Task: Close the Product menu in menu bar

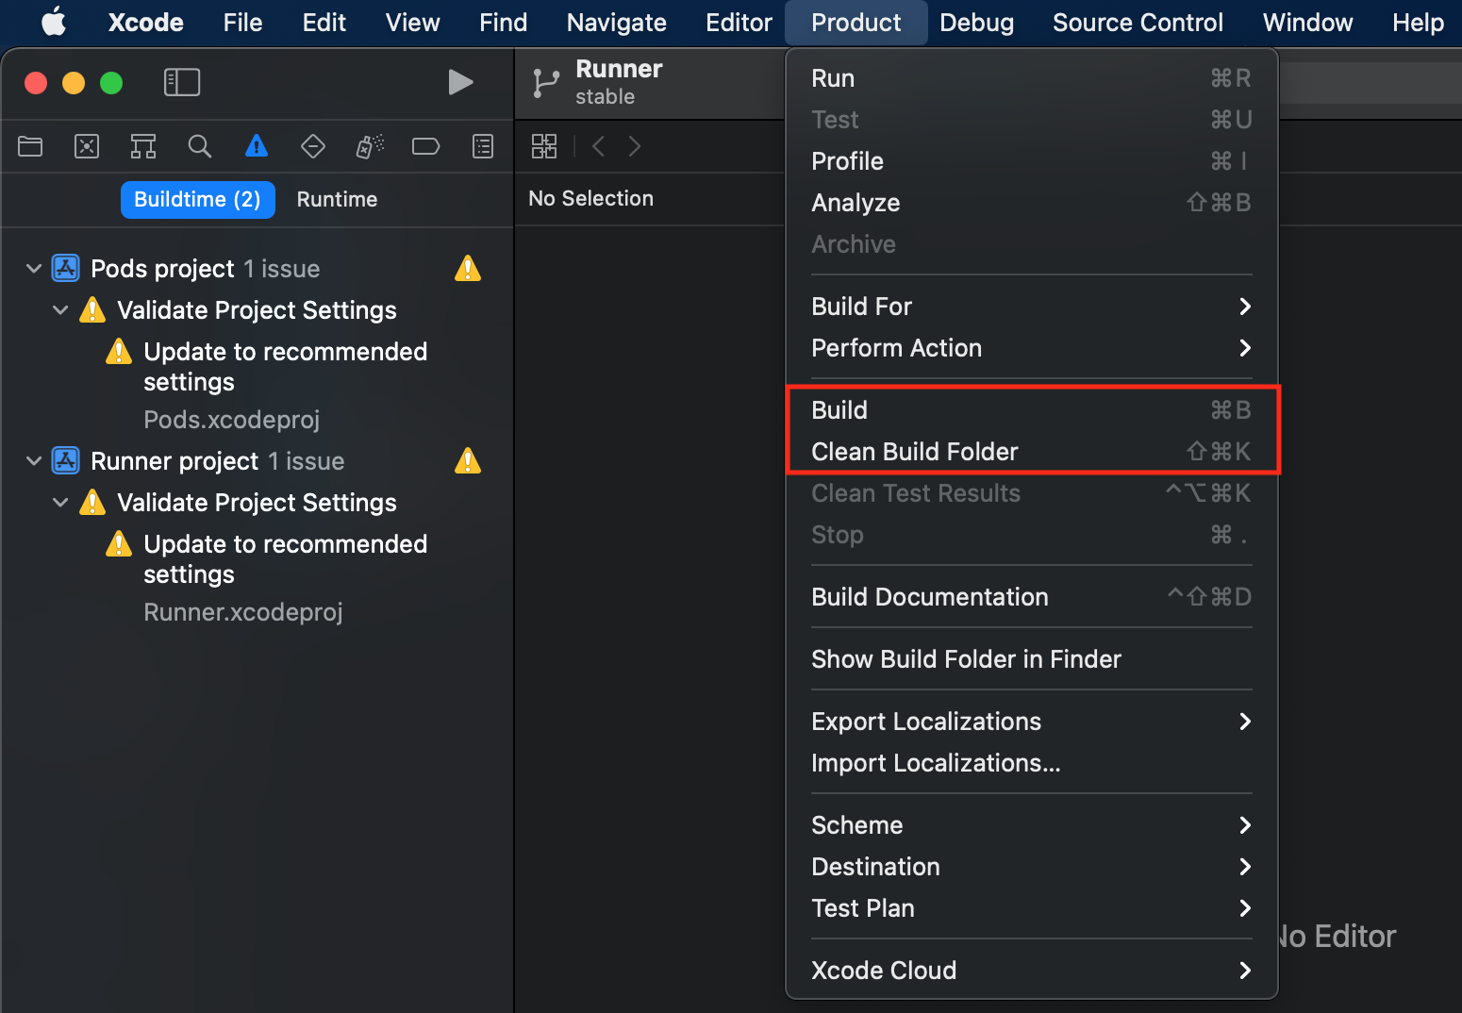Action: 856,22
